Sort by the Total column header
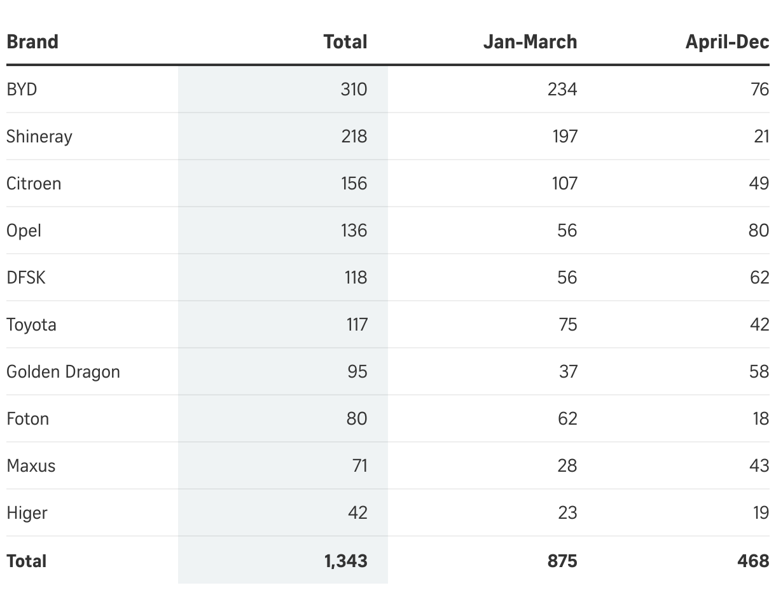The width and height of the screenshot is (776, 590). click(345, 42)
